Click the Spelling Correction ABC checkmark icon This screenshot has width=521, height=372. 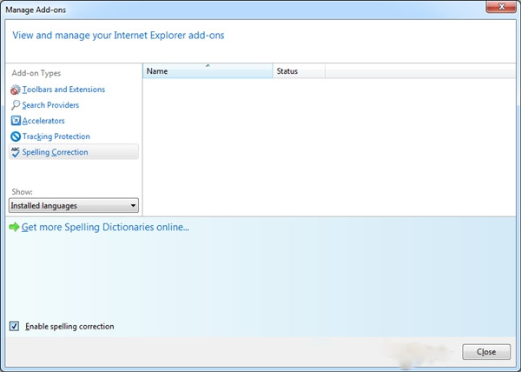pos(16,152)
